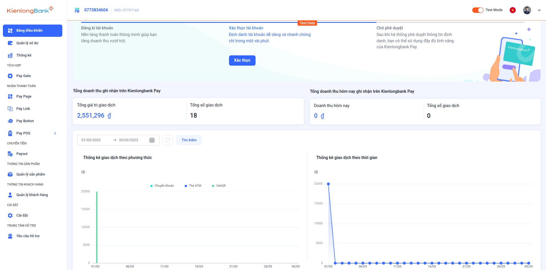Click the Quản lý khách hàng person icon
This screenshot has height=270, width=546.
point(10,195)
